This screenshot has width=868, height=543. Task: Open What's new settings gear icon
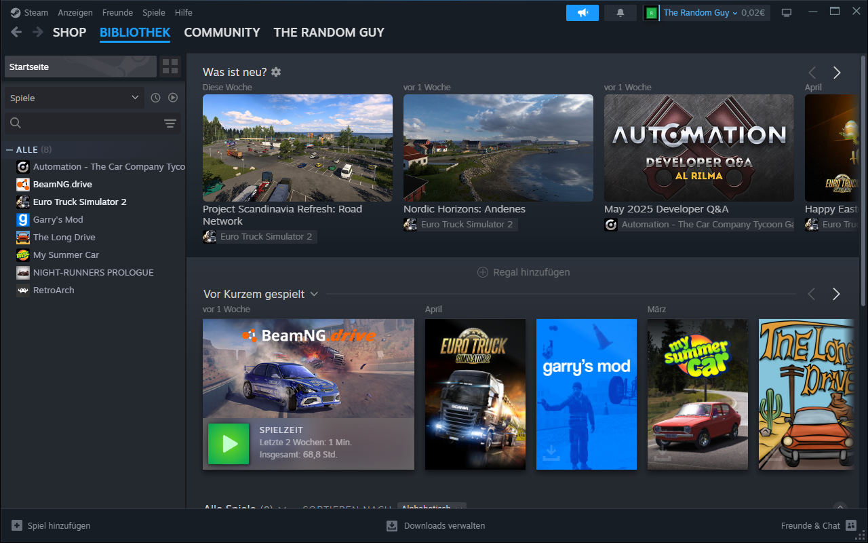point(276,72)
